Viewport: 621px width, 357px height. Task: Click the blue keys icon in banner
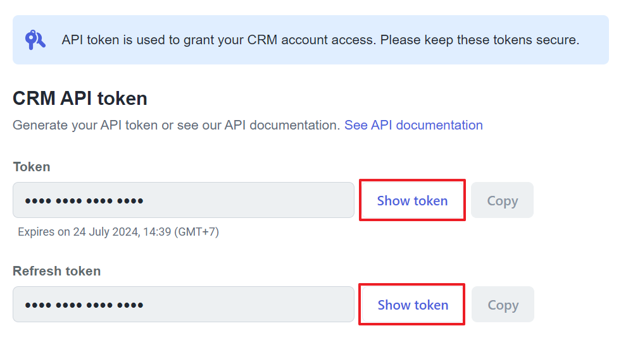pyautogui.click(x=35, y=40)
